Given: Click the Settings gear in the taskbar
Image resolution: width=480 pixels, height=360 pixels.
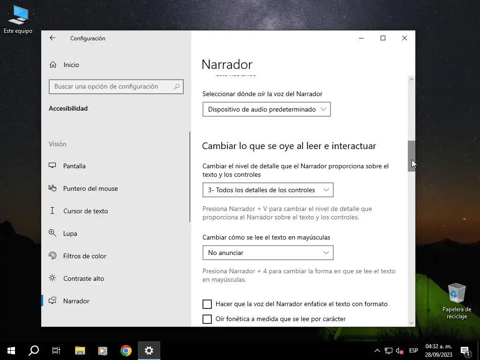Looking at the screenshot, I should 149,351.
